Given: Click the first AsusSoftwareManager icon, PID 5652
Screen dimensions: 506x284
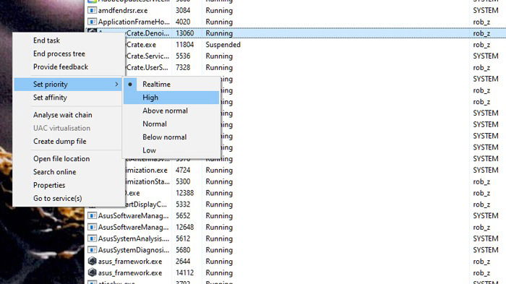Looking at the screenshot, I should pyautogui.click(x=92, y=215).
